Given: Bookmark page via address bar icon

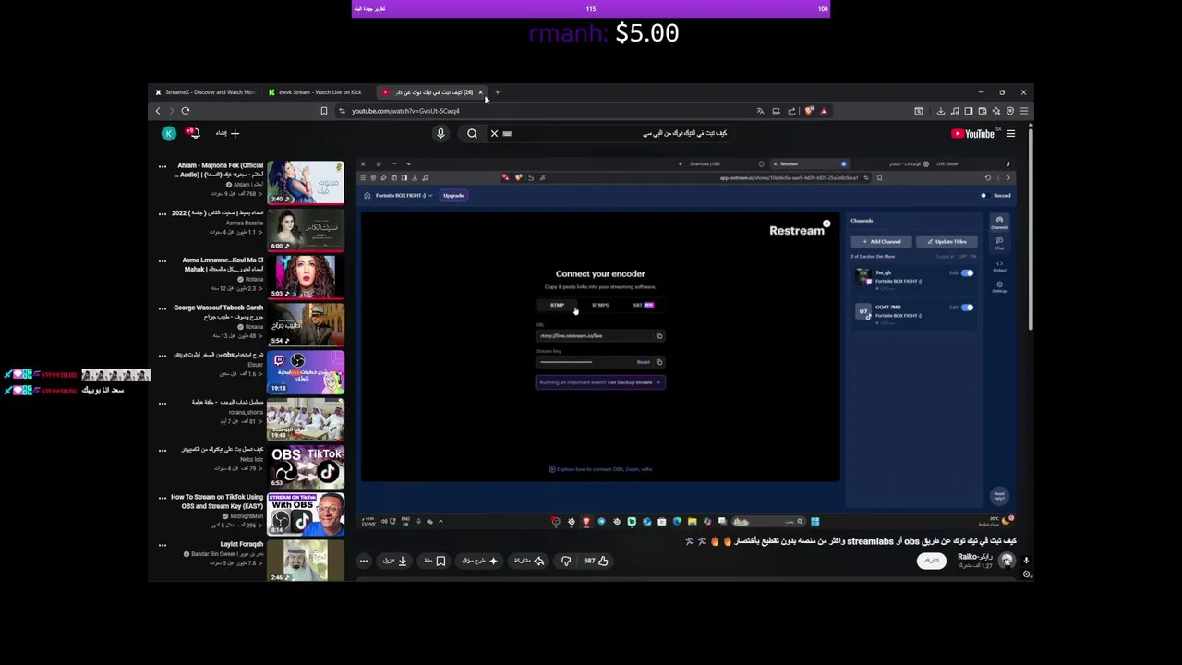Looking at the screenshot, I should click(323, 111).
